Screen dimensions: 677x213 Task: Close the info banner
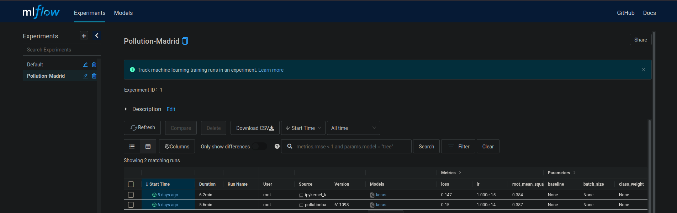644,70
